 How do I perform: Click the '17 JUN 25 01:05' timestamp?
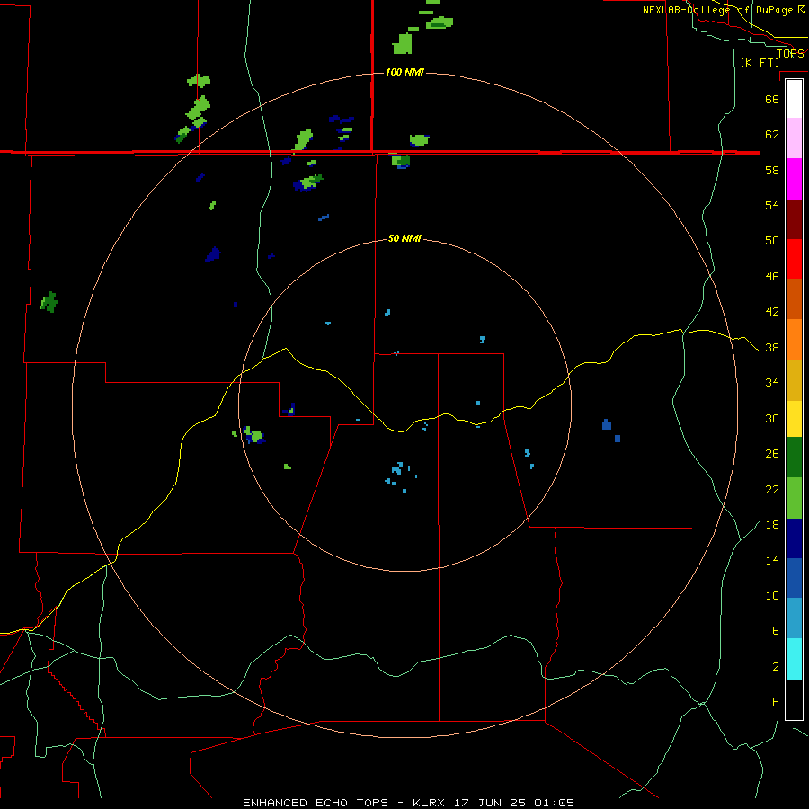coord(514,803)
